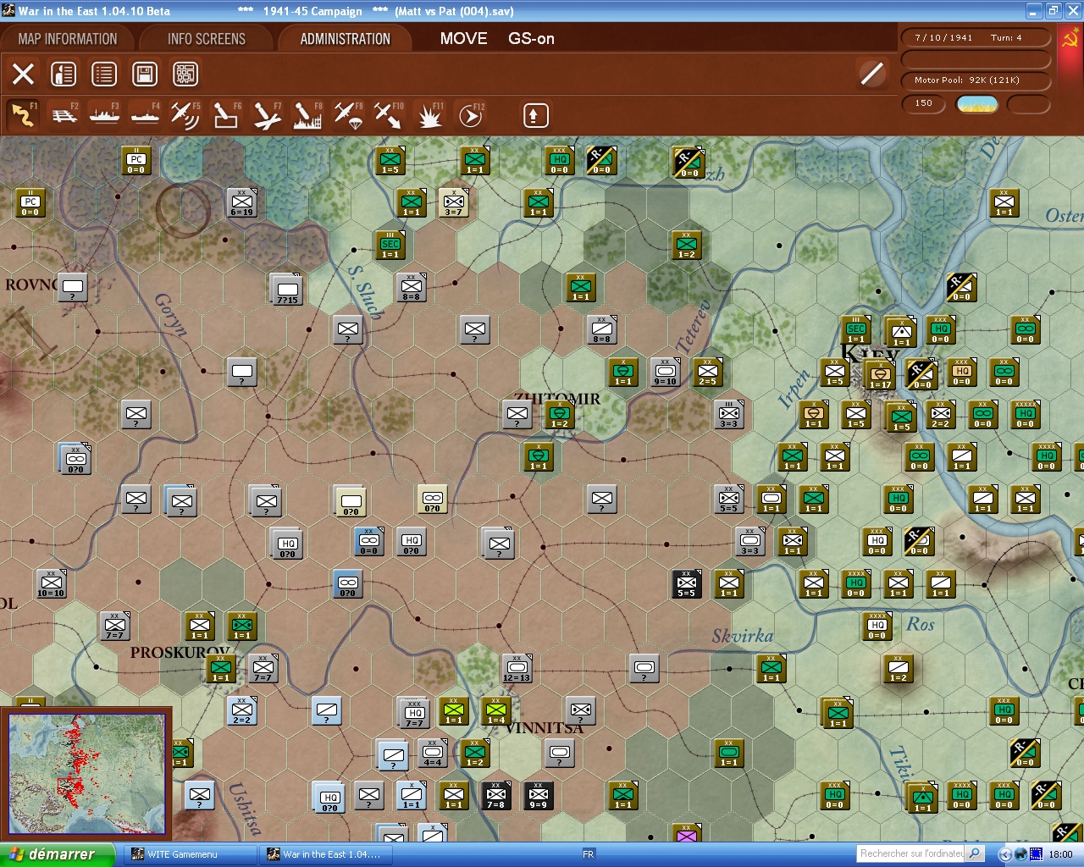
Task: Select the F11 explosion mode icon
Action: (x=429, y=115)
